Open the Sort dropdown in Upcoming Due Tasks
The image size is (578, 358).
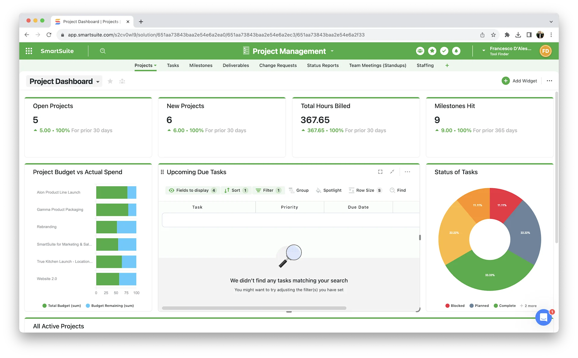tap(236, 190)
